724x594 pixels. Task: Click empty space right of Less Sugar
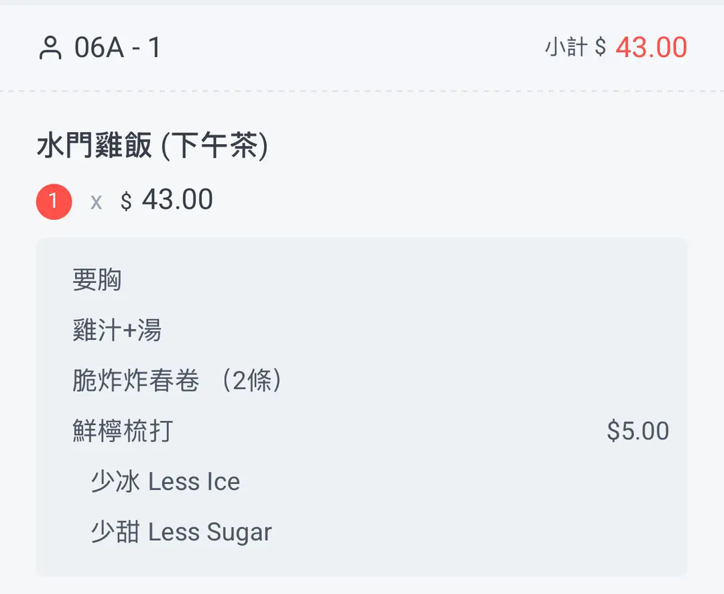[469, 532]
